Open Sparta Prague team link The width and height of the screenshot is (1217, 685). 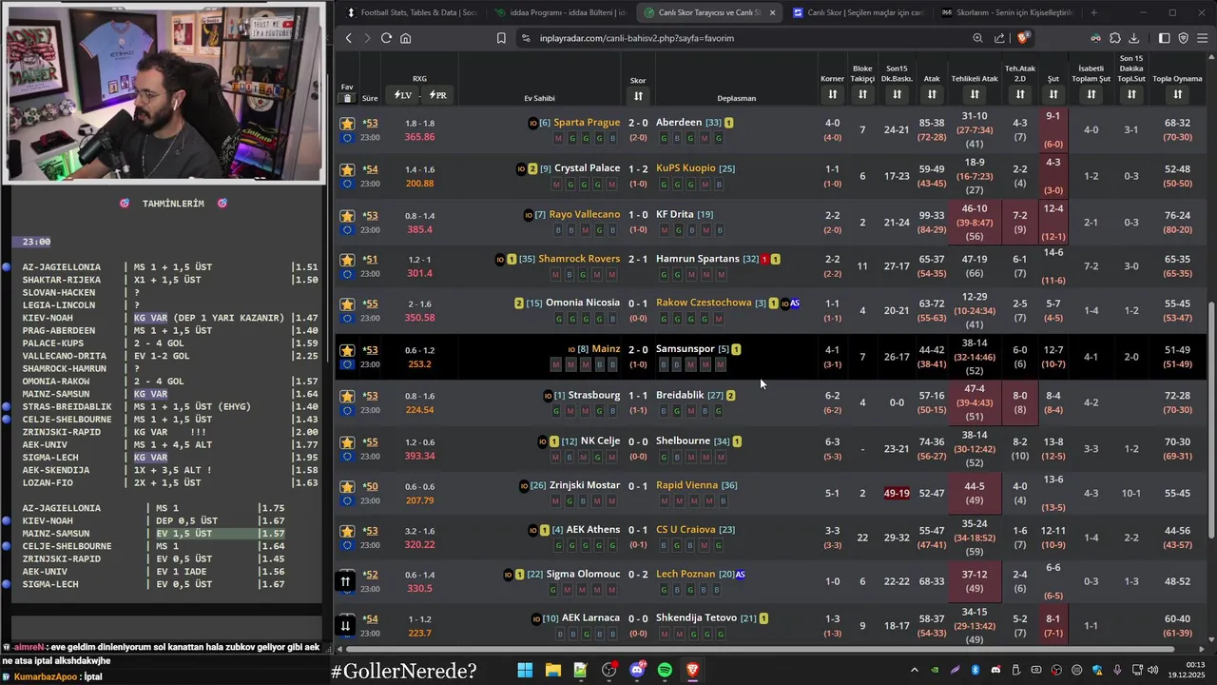(x=587, y=123)
